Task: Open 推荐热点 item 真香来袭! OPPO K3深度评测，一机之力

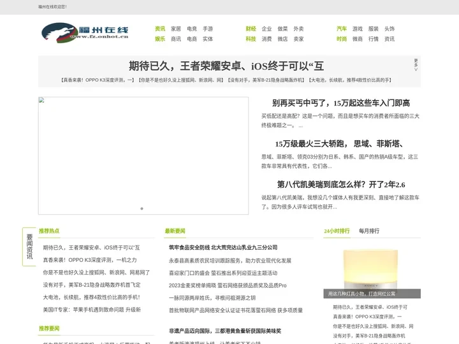Action: pos(90,260)
